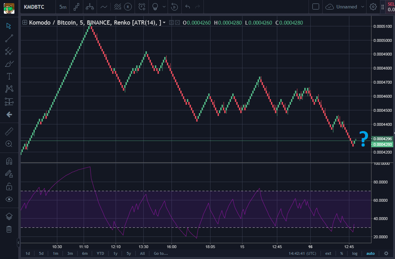The height and width of the screenshot is (259, 395).
Task: Select the YTD date range
Action: coord(100,253)
